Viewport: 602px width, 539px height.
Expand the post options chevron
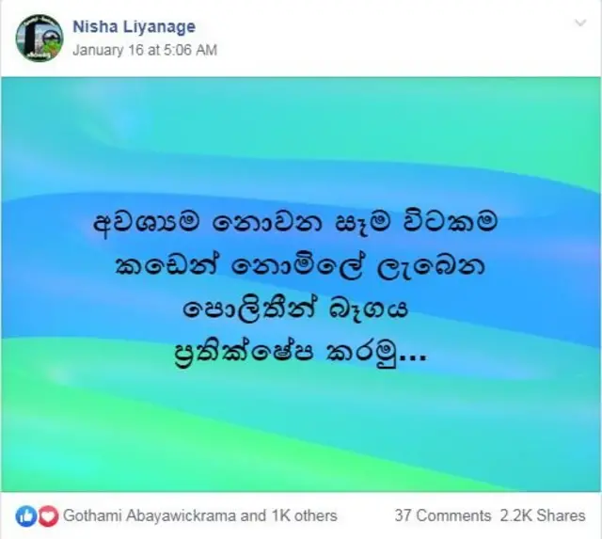(x=580, y=23)
